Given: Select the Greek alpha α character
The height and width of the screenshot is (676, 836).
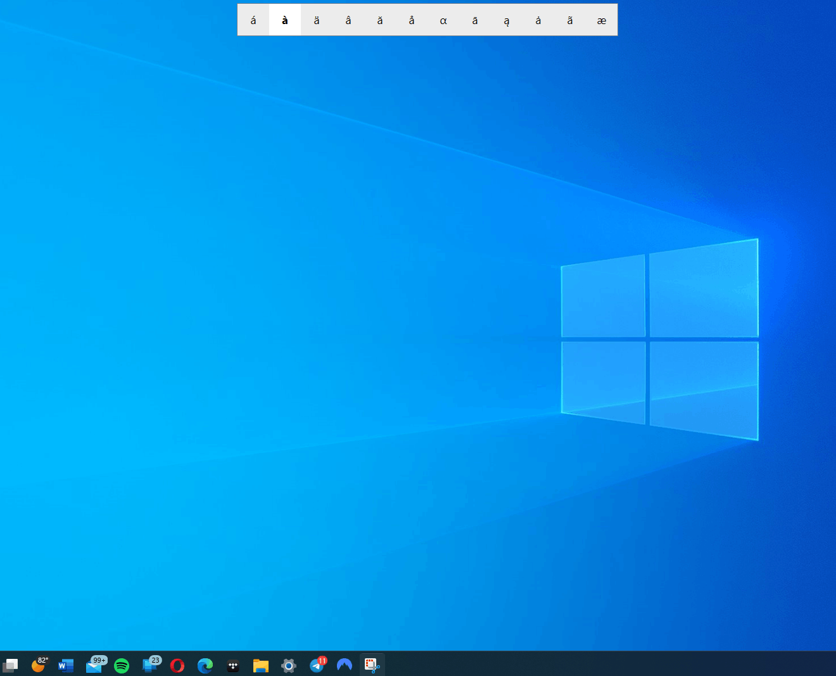Looking at the screenshot, I should click(443, 20).
